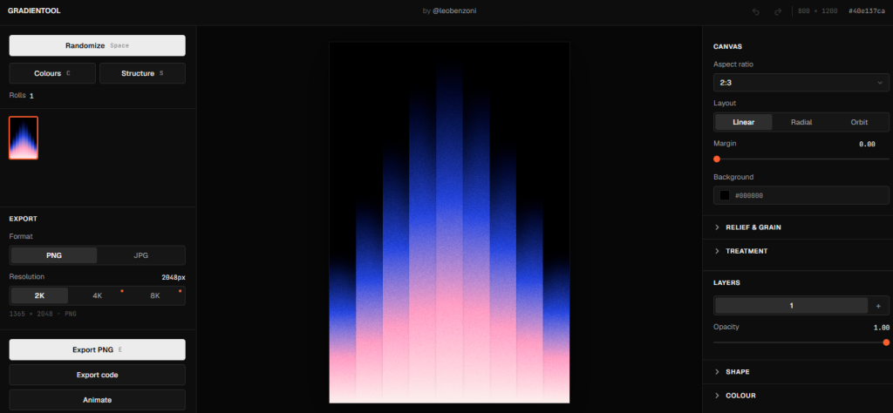Screen dimensions: 893x413
Task: Set resolution to 8K
Action: coord(155,296)
